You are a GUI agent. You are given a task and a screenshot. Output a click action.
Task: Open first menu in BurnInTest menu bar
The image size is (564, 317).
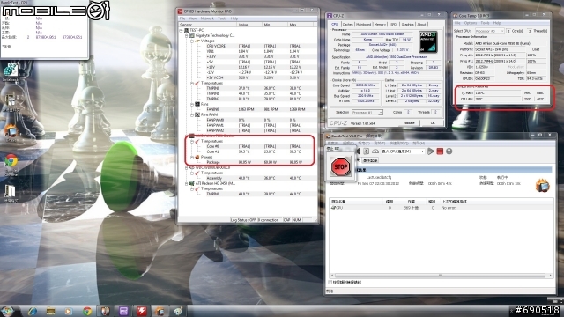click(333, 144)
